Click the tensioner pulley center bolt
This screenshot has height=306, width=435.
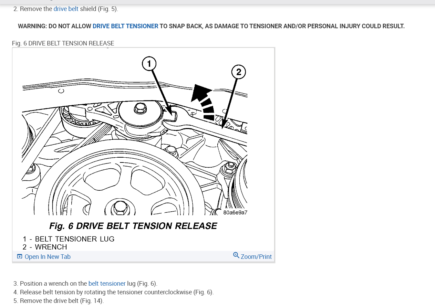click(140, 108)
